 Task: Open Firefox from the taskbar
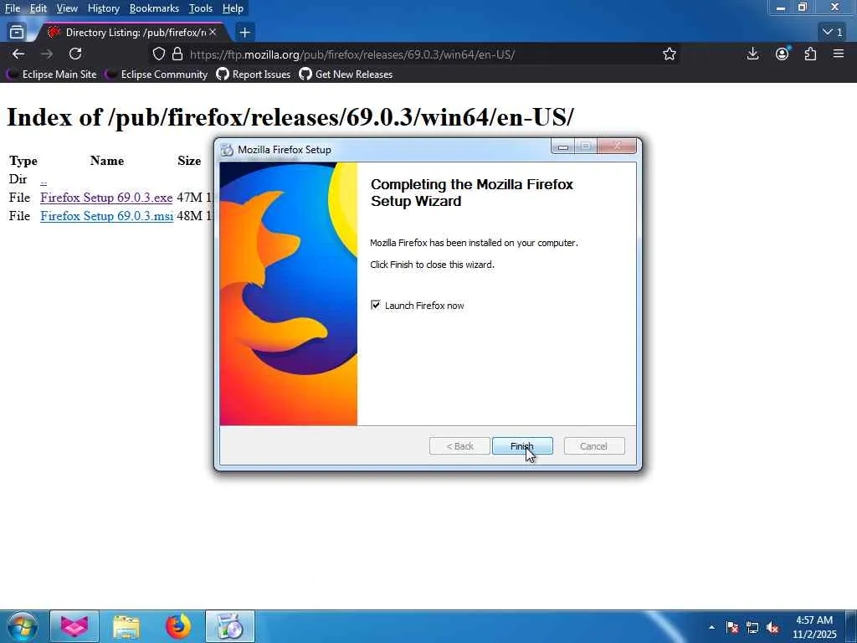(178, 626)
